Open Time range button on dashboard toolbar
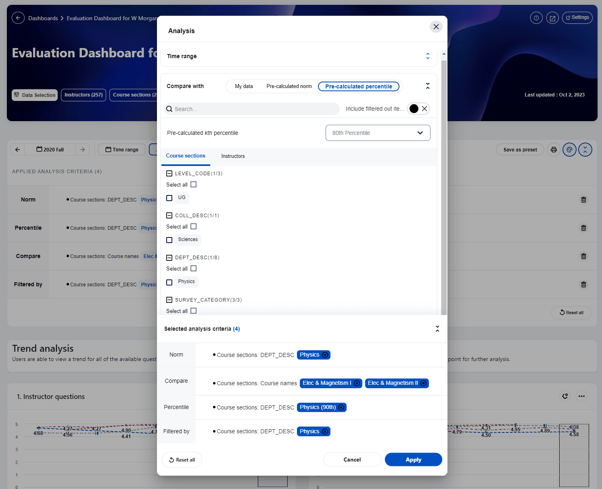 (122, 149)
